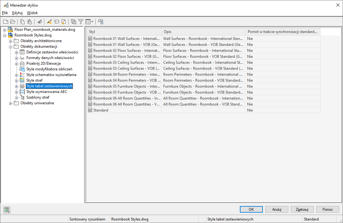This screenshot has width=343, height=223.
Task: Click the OK button
Action: [x=251, y=209]
